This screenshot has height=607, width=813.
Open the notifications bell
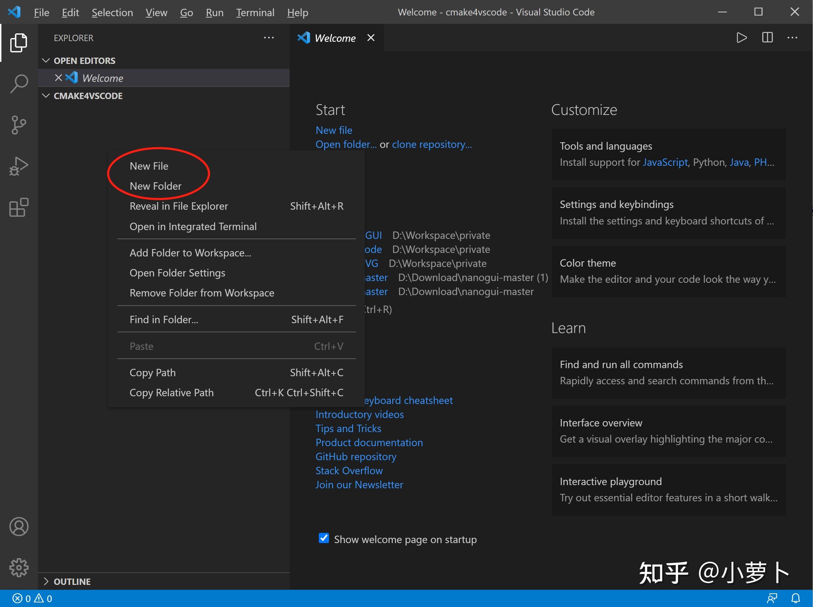[x=795, y=599]
